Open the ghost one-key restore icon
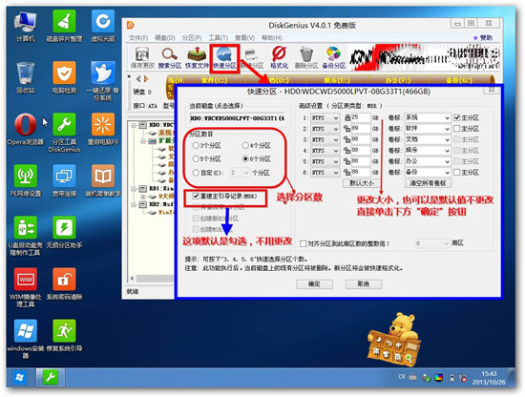The image size is (525, 397). point(103,81)
